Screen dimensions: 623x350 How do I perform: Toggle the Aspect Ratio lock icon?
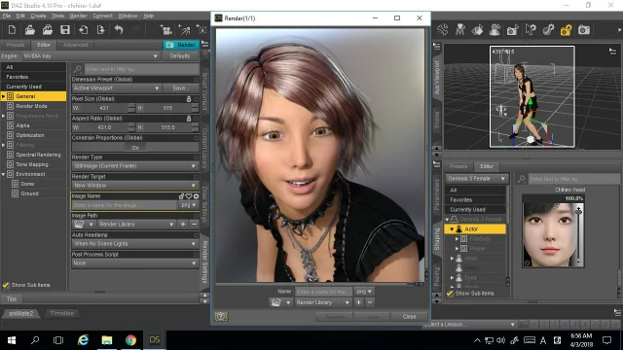189,119
